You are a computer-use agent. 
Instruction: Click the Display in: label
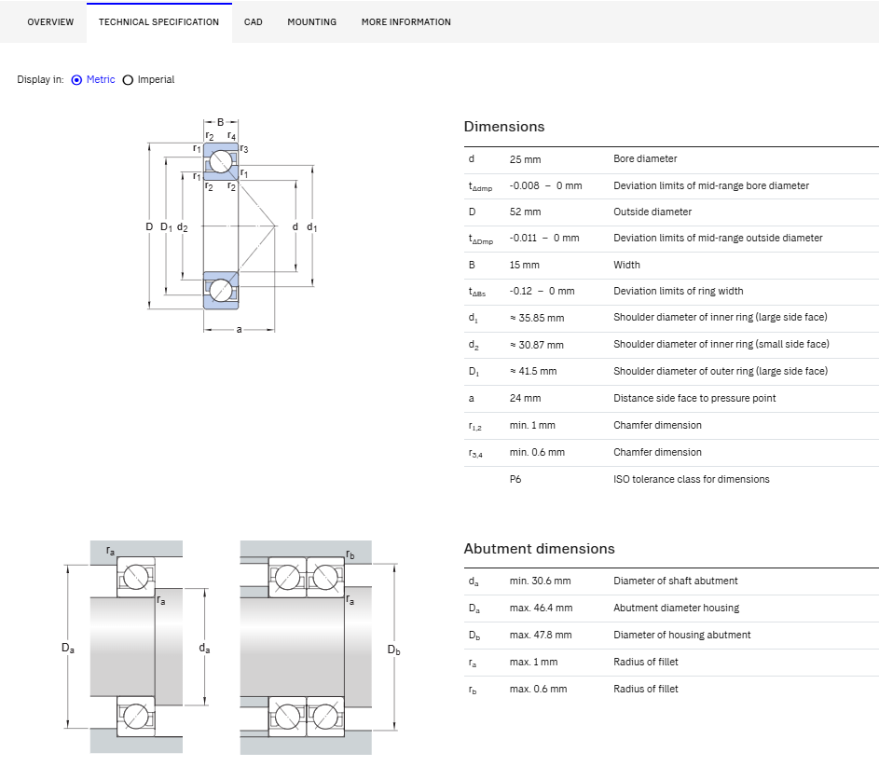40,79
